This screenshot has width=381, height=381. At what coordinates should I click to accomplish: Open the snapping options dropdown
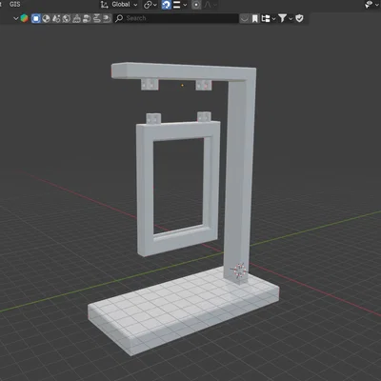pos(180,5)
